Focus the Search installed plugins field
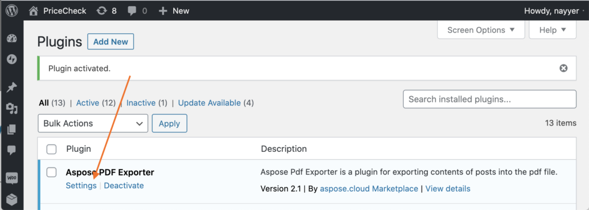 click(489, 99)
